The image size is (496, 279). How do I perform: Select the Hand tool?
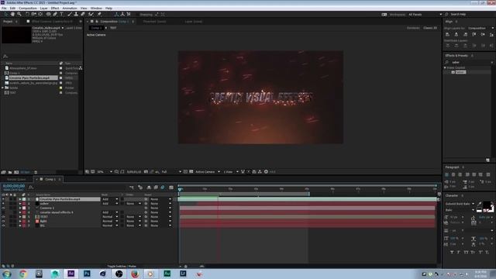(x=12, y=14)
